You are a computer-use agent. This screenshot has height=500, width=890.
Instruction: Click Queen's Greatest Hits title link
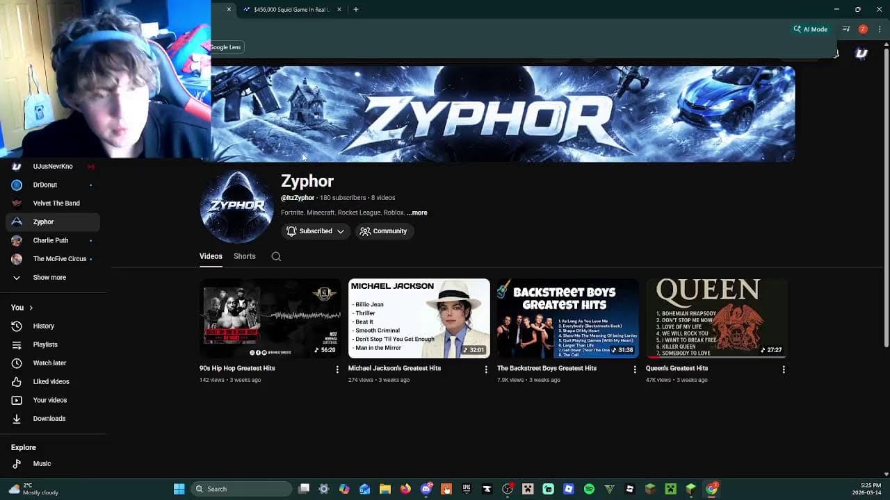(677, 368)
